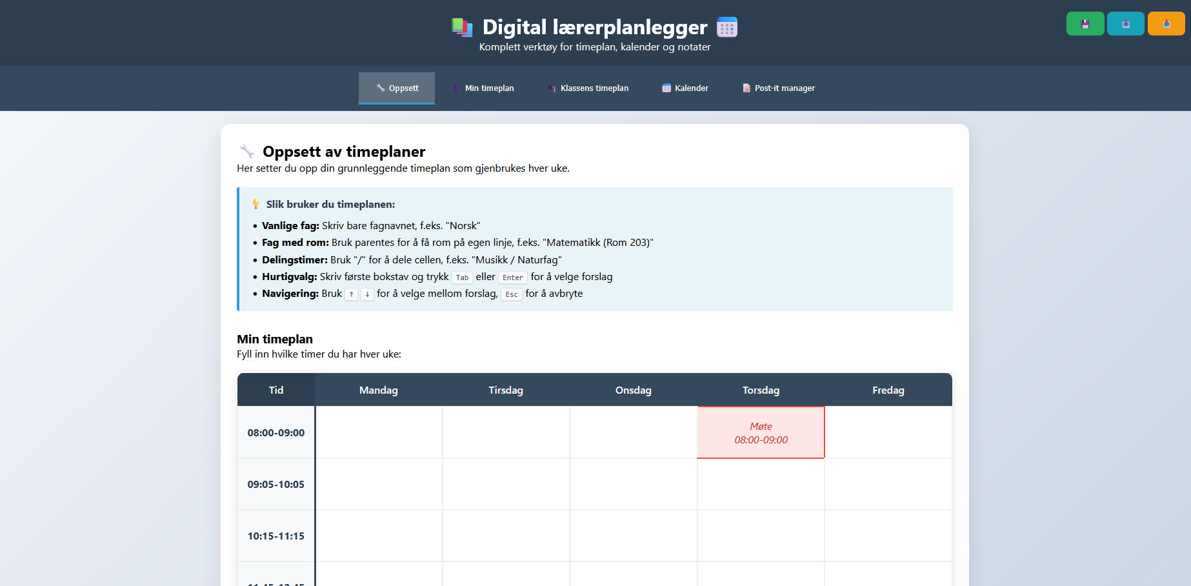Screen dimensions: 1191x586
Task: Click the Tirsdag 09:05-10:05 cell
Action: tap(506, 484)
